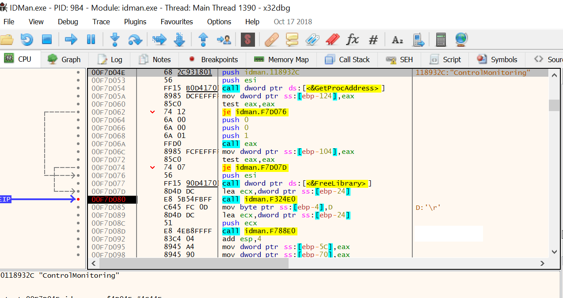Click the Step Over icon
This screenshot has width=563, height=298.
135,40
